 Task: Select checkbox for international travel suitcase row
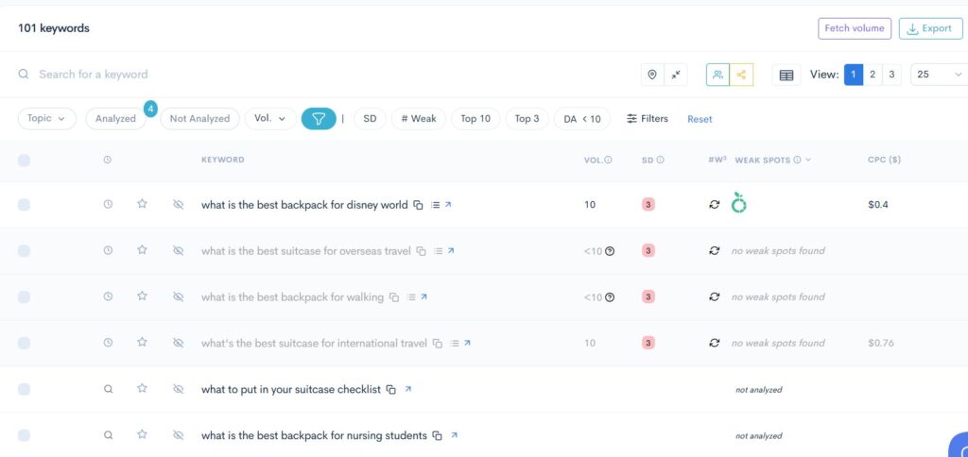pyautogui.click(x=24, y=343)
